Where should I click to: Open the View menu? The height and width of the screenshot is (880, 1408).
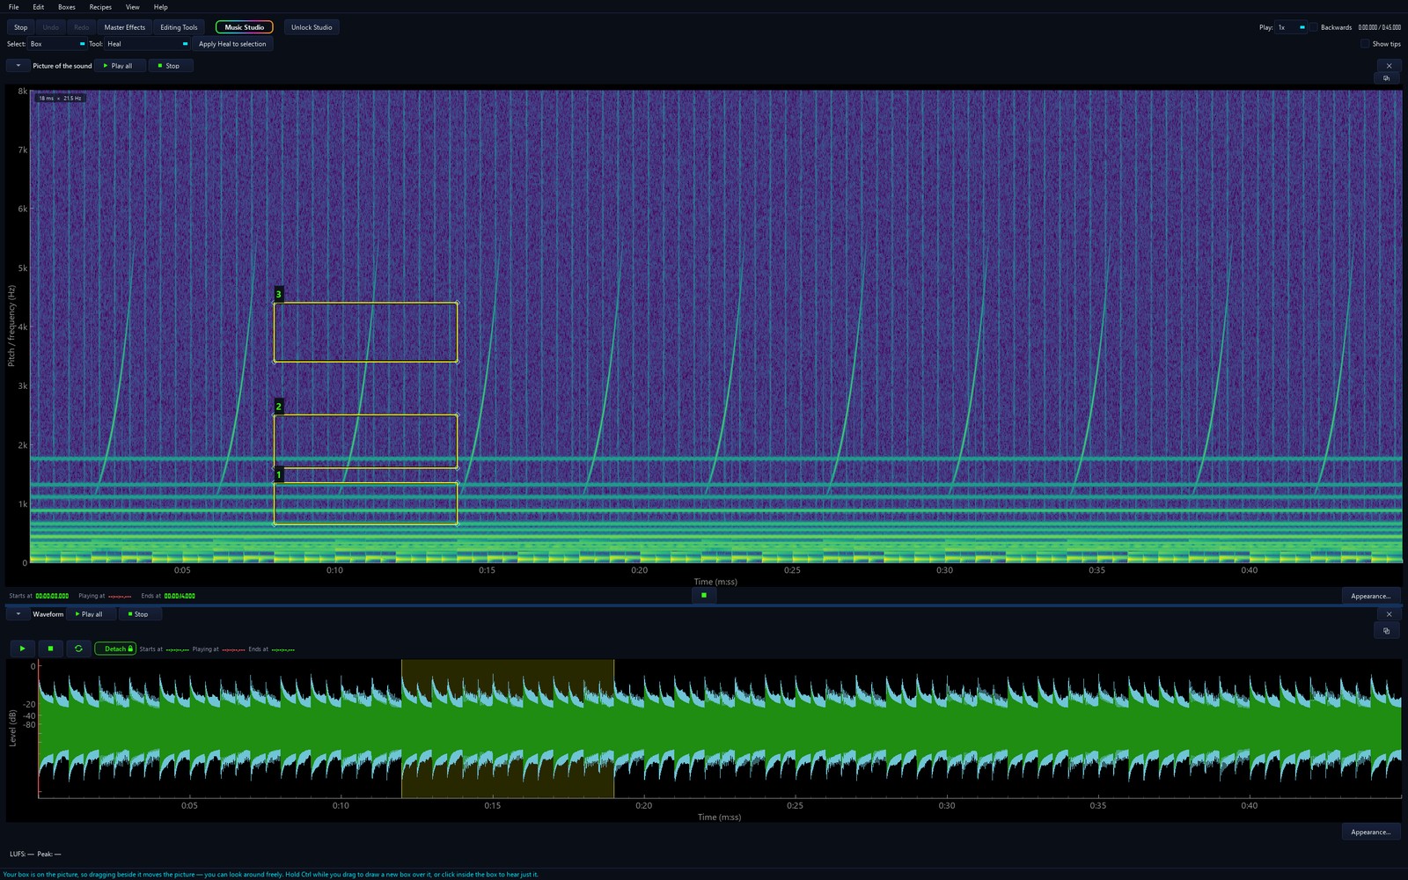132,7
